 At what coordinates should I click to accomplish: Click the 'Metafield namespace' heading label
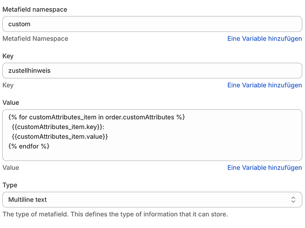(x=35, y=9)
